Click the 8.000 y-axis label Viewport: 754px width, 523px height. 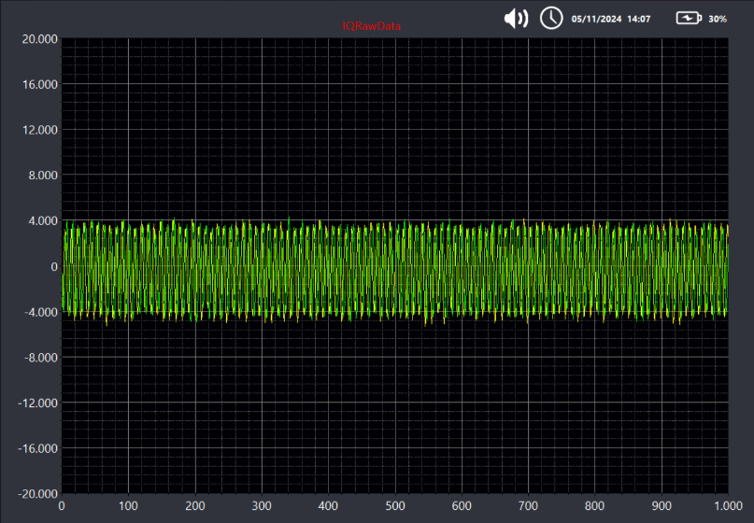43,176
